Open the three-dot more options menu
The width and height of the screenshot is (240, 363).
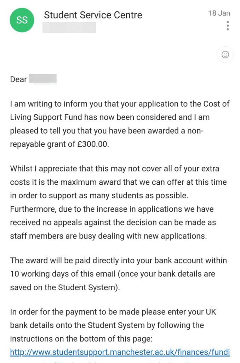228,26
